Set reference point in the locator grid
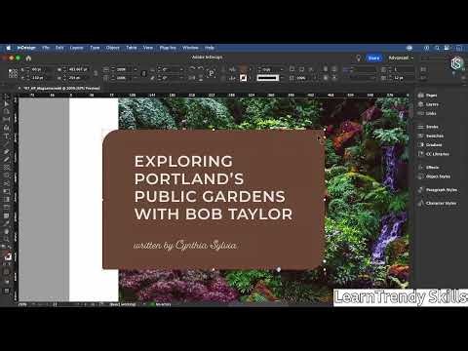The height and width of the screenshot is (351, 468). pyautogui.click(x=13, y=73)
